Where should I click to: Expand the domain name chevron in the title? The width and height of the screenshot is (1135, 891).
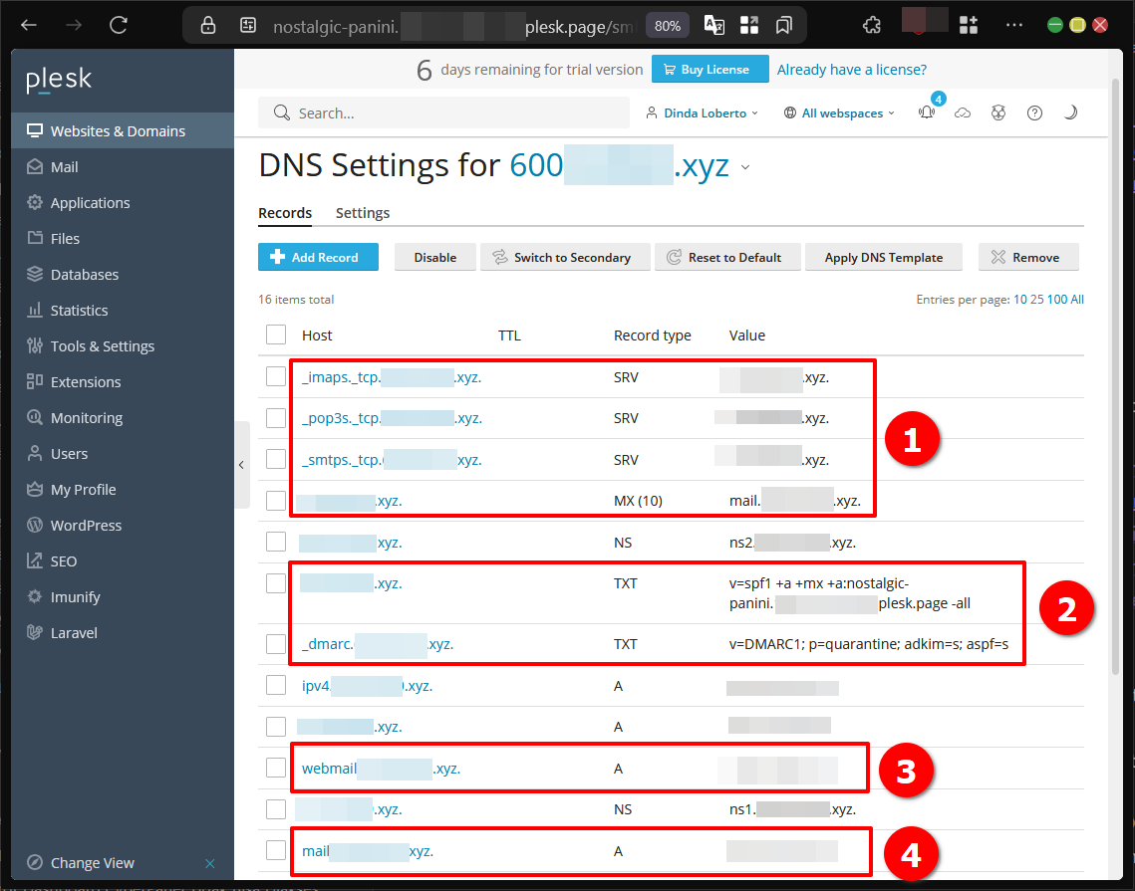(x=745, y=168)
